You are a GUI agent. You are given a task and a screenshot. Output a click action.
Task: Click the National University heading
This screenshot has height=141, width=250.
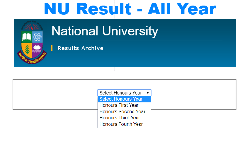click(x=105, y=31)
